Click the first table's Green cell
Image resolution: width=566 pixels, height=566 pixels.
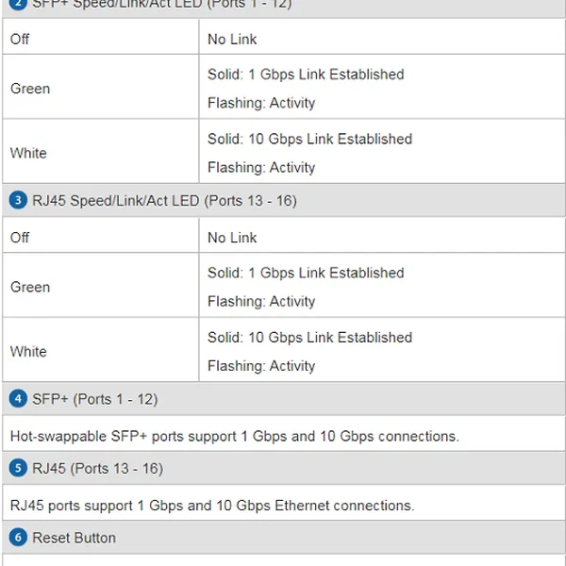pyautogui.click(x=30, y=89)
